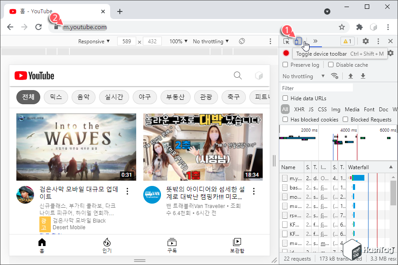Click the warning count badge in DevTools
Screen dimensions: 398x265
tap(348, 41)
